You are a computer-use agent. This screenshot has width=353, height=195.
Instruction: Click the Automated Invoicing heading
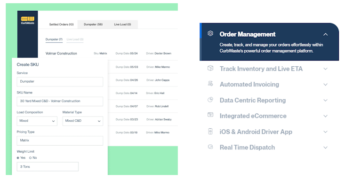[x=249, y=85]
